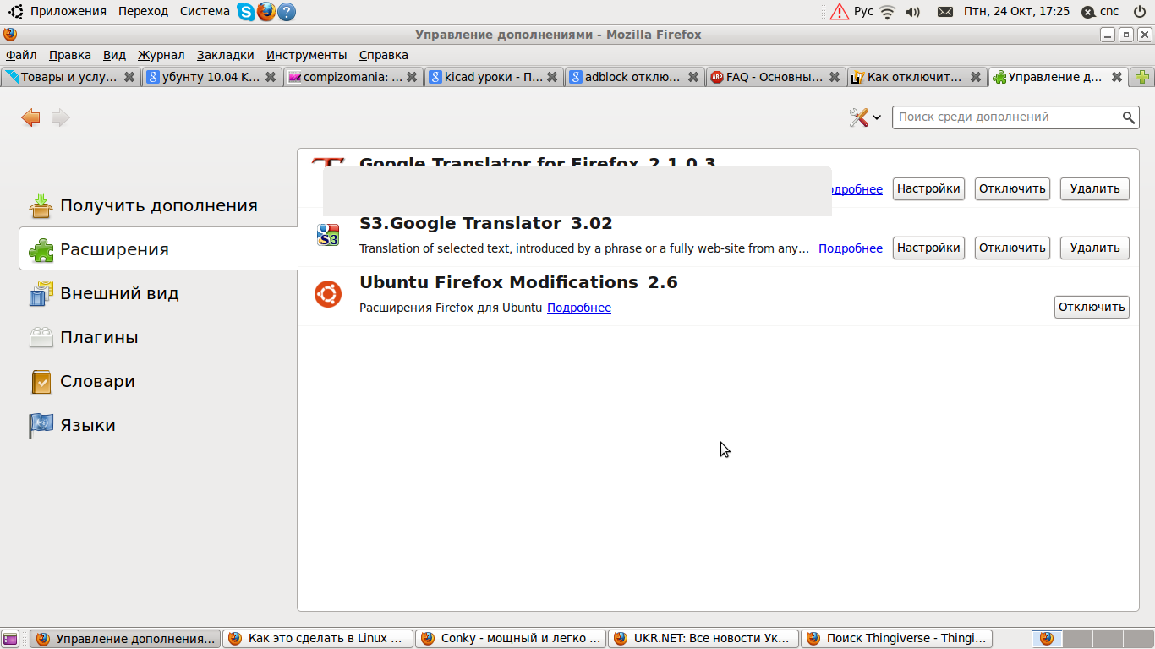Open the Wi-Fi network indicator

pyautogui.click(x=887, y=12)
